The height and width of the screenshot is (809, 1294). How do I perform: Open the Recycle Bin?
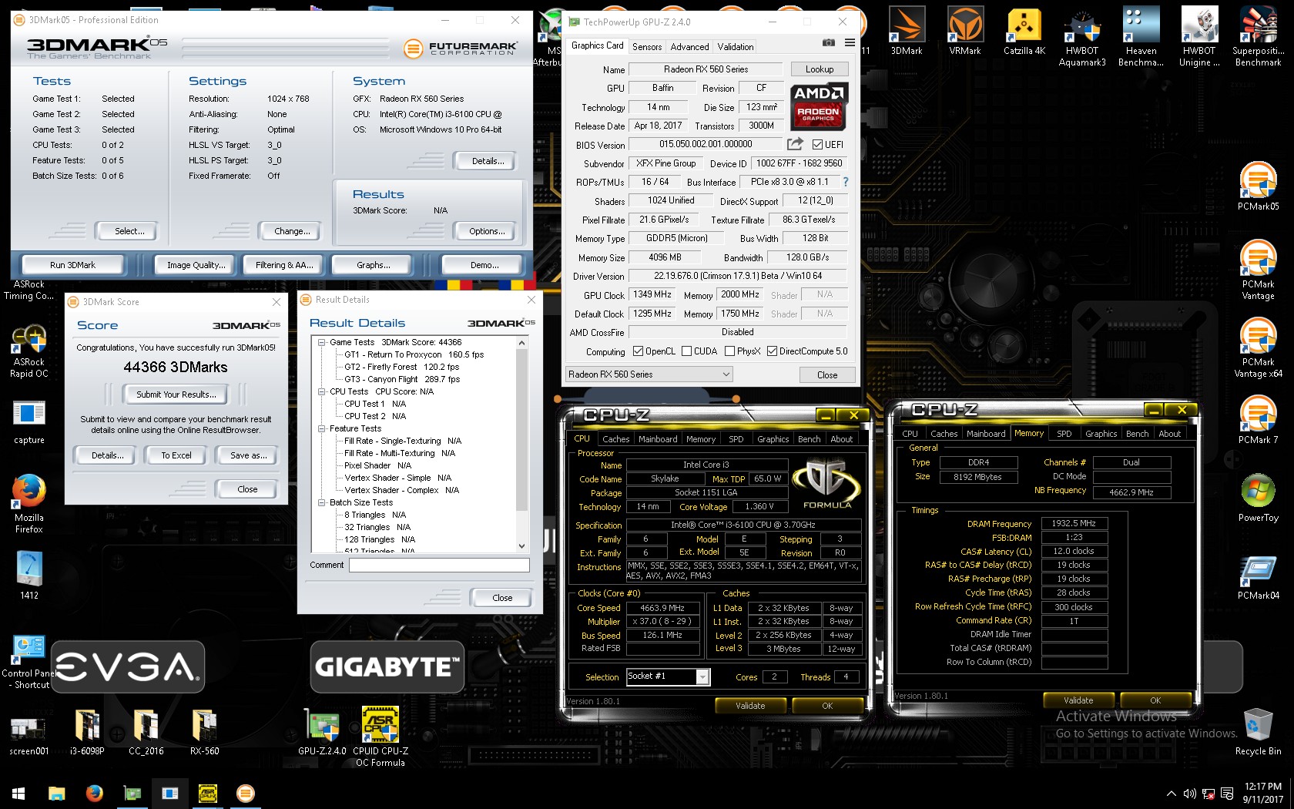click(1258, 731)
